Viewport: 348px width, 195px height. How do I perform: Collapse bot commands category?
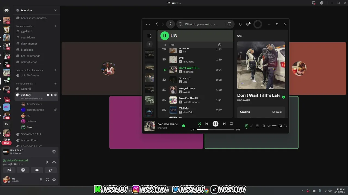[25, 26]
